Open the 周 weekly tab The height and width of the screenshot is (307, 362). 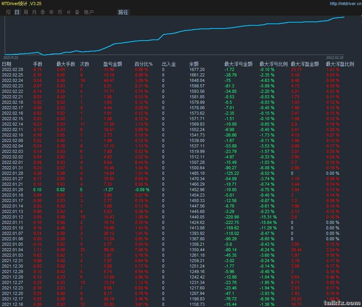pyautogui.click(x=26, y=12)
